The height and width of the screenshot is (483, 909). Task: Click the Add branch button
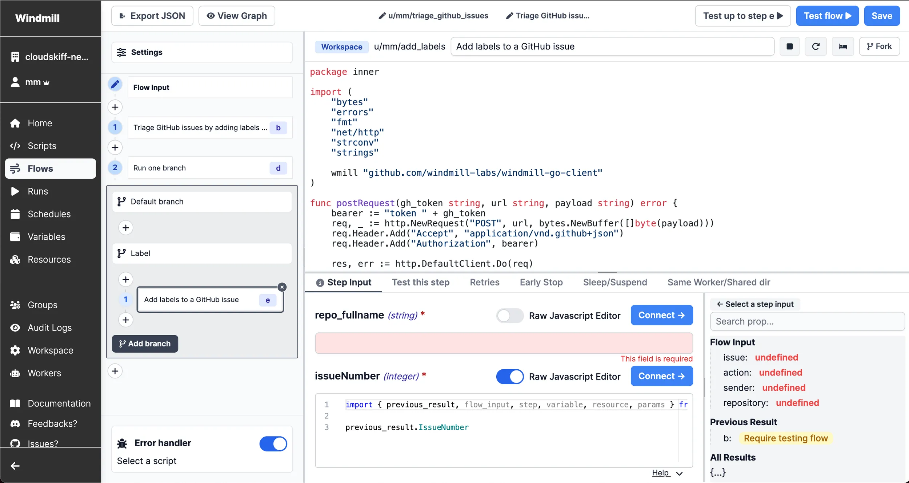coord(145,344)
